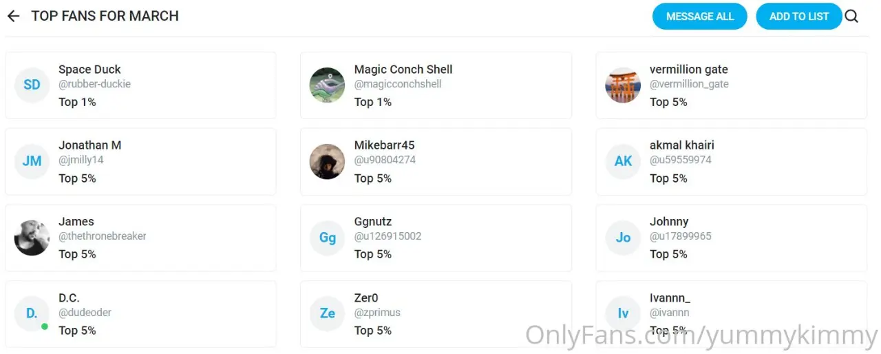Open vermillion gate's torii photo thumbnail
Viewport: 881px width, 354px height.
(623, 85)
